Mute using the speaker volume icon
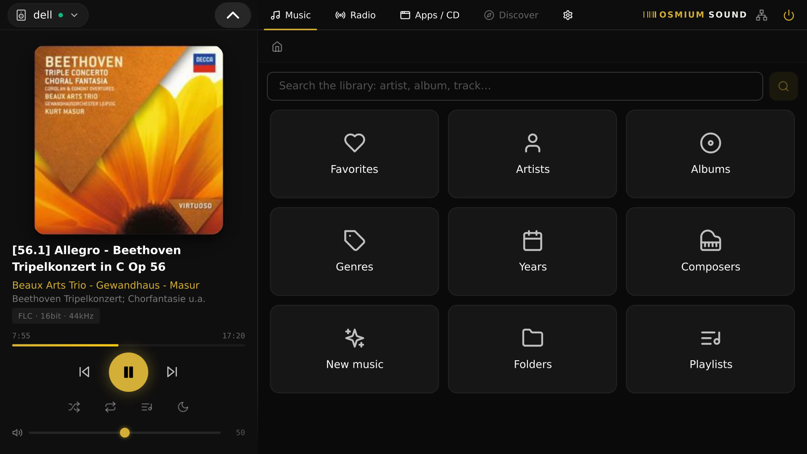The height and width of the screenshot is (454, 807). click(x=17, y=433)
